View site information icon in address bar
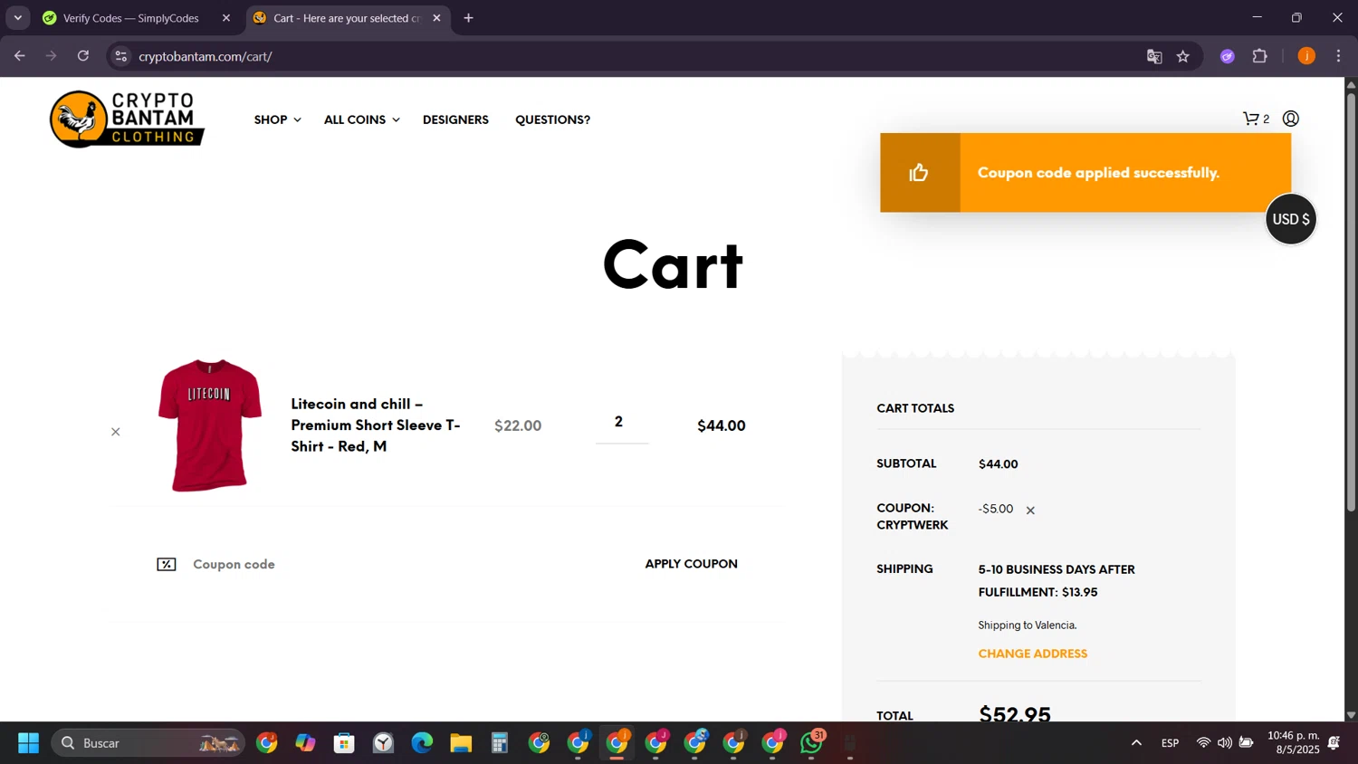The width and height of the screenshot is (1358, 764). [120, 56]
